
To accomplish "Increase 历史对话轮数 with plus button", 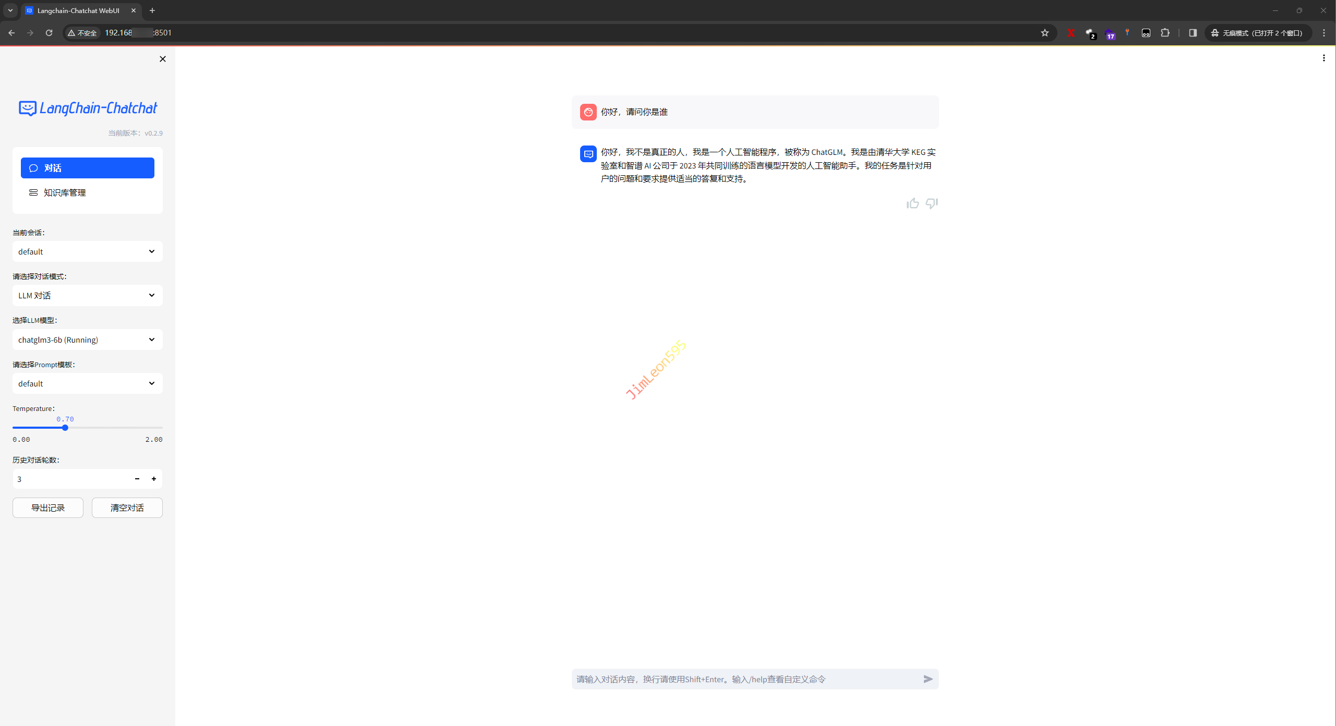I will click(x=154, y=479).
